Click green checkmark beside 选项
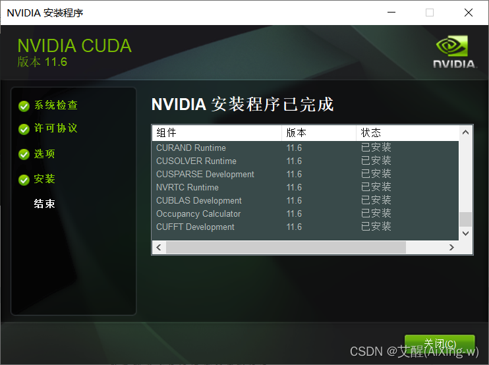 click(x=24, y=154)
